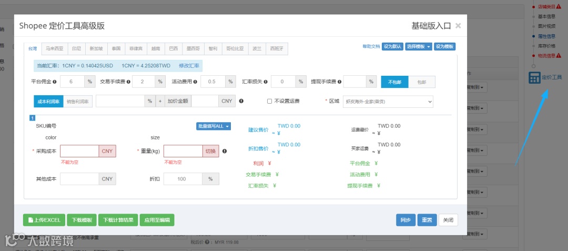Click the info icon beside 提现手续费
The height and width of the screenshot is (251, 568).
pos(339,82)
